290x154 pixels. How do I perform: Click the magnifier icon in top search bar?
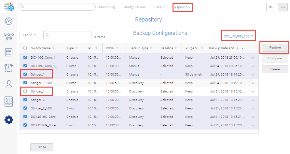(x=22, y=7)
